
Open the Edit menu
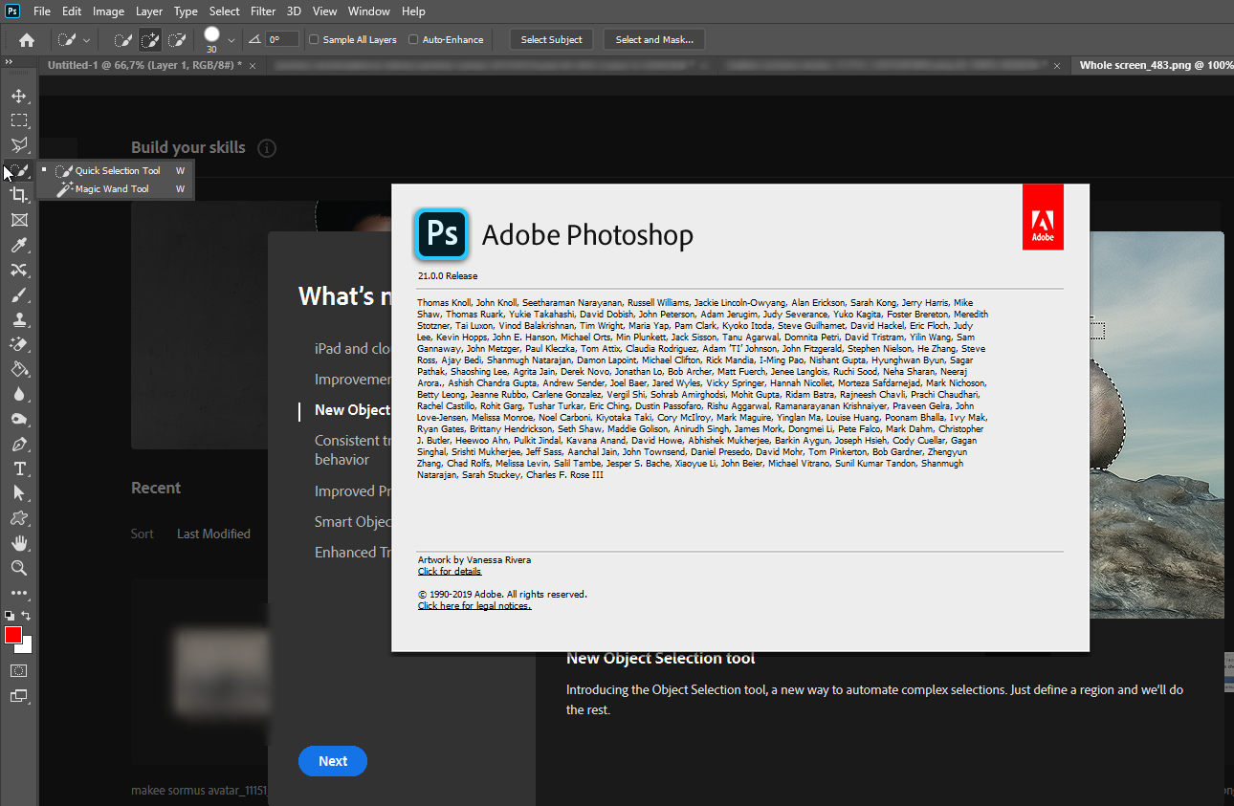pos(72,11)
